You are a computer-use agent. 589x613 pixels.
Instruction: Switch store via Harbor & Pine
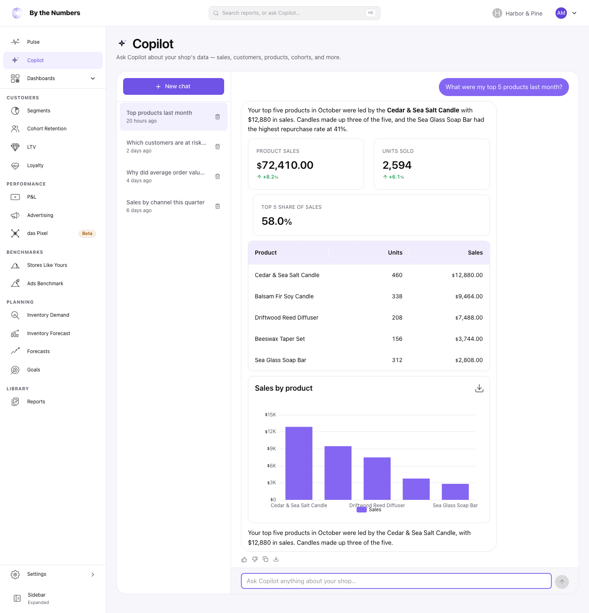point(517,13)
